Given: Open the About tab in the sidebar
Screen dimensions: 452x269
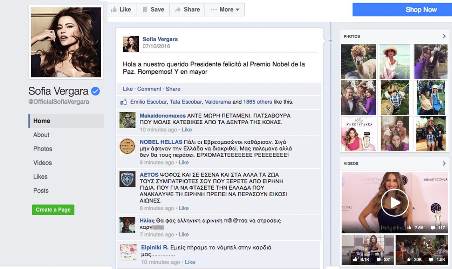Looking at the screenshot, I should [41, 135].
